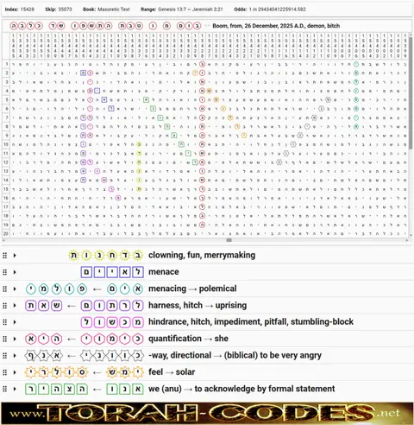Grab drag handle of 'menacing → polemical' row

pyautogui.click(x=4, y=289)
